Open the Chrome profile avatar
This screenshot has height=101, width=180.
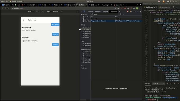pos(137,8)
